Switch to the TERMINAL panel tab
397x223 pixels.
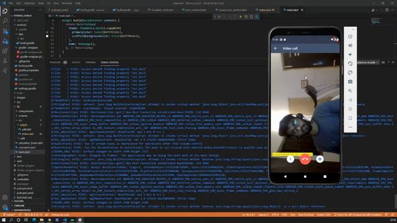91,63
